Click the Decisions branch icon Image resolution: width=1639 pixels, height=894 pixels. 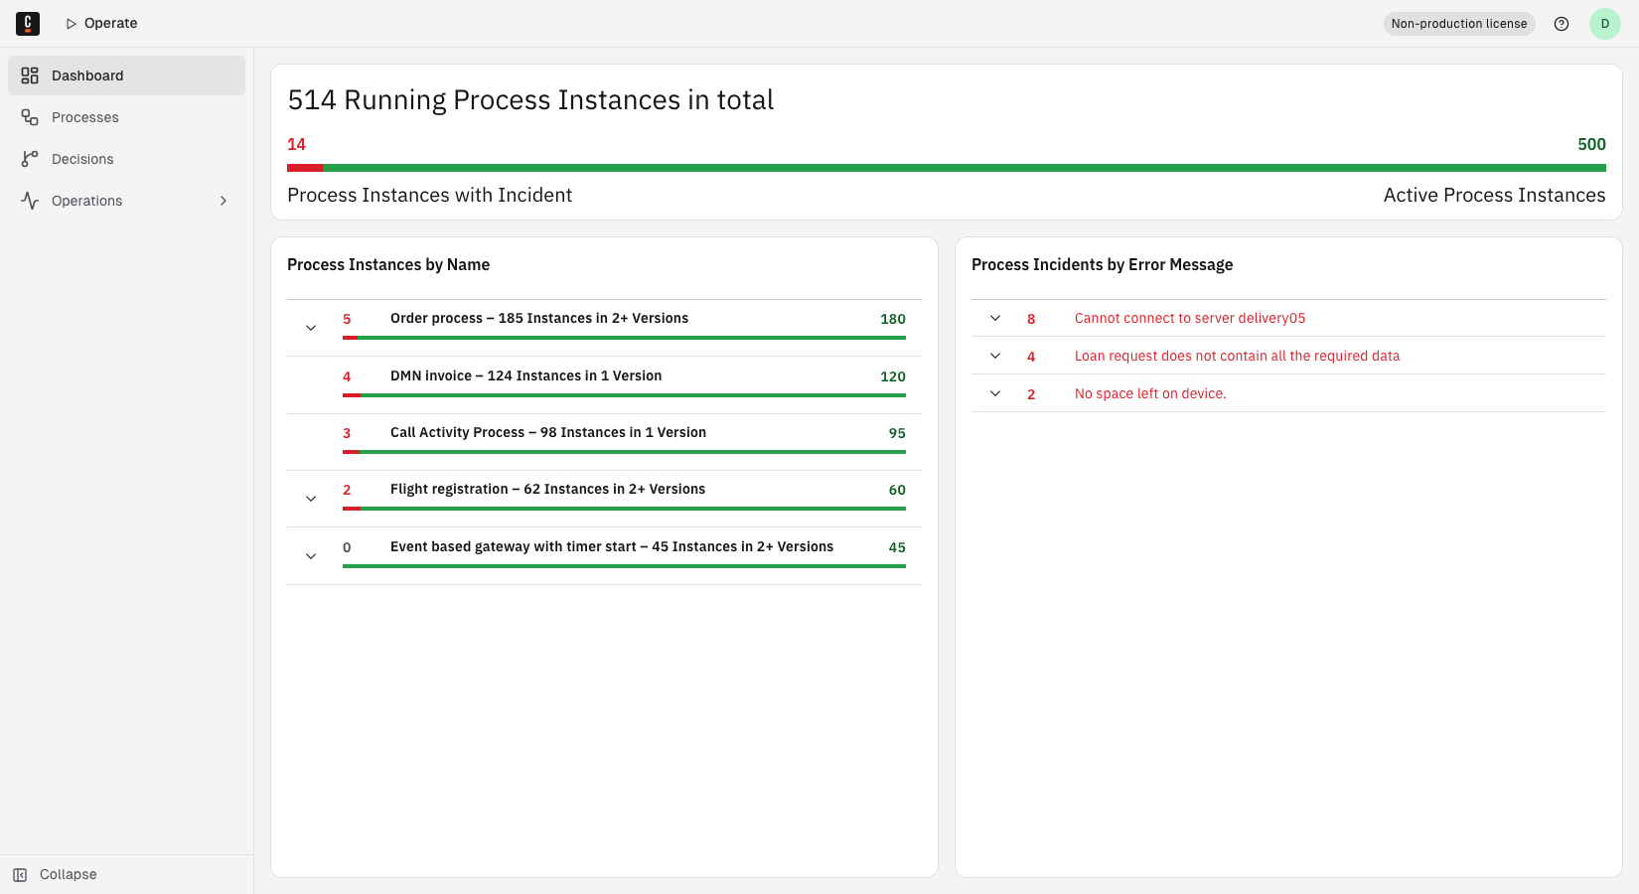click(x=30, y=159)
